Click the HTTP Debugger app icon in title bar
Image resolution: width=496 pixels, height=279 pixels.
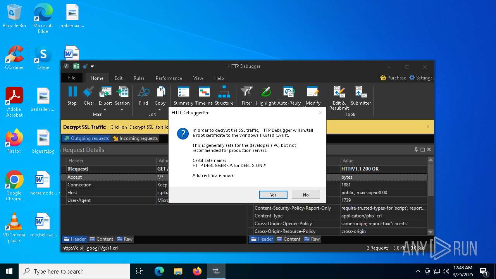[x=66, y=66]
